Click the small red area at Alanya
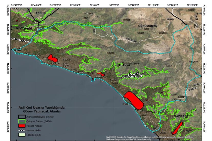This screenshot has width=212, height=141. coord(100,73)
